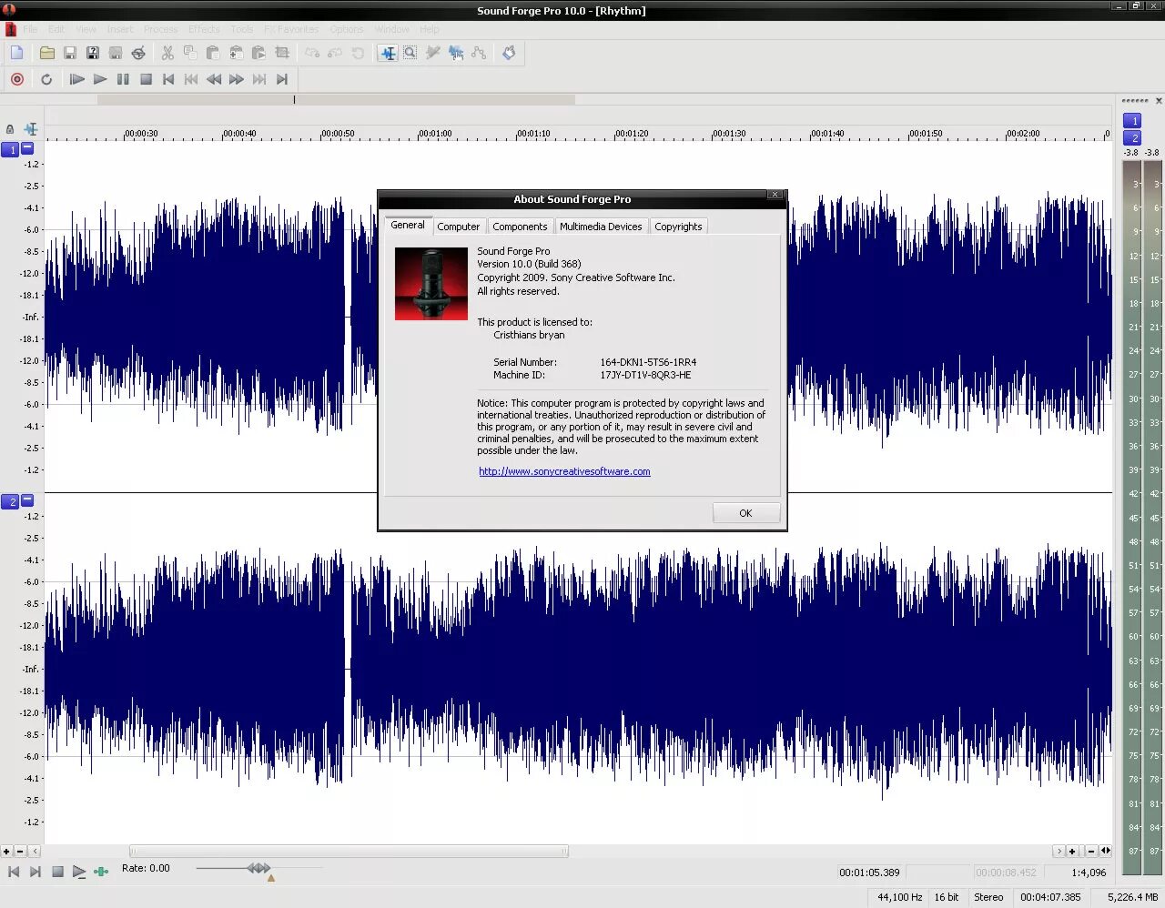Image resolution: width=1165 pixels, height=908 pixels.
Task: Click the Play button in the bottom bar
Action: pos(79,872)
